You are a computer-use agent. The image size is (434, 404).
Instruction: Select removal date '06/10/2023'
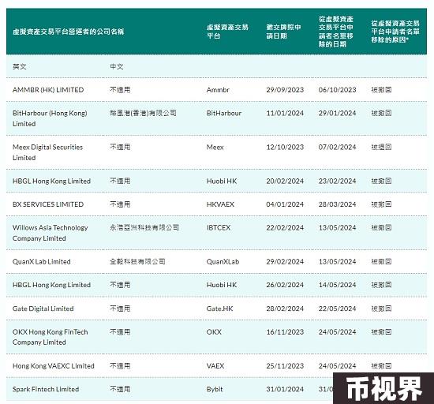click(x=338, y=90)
